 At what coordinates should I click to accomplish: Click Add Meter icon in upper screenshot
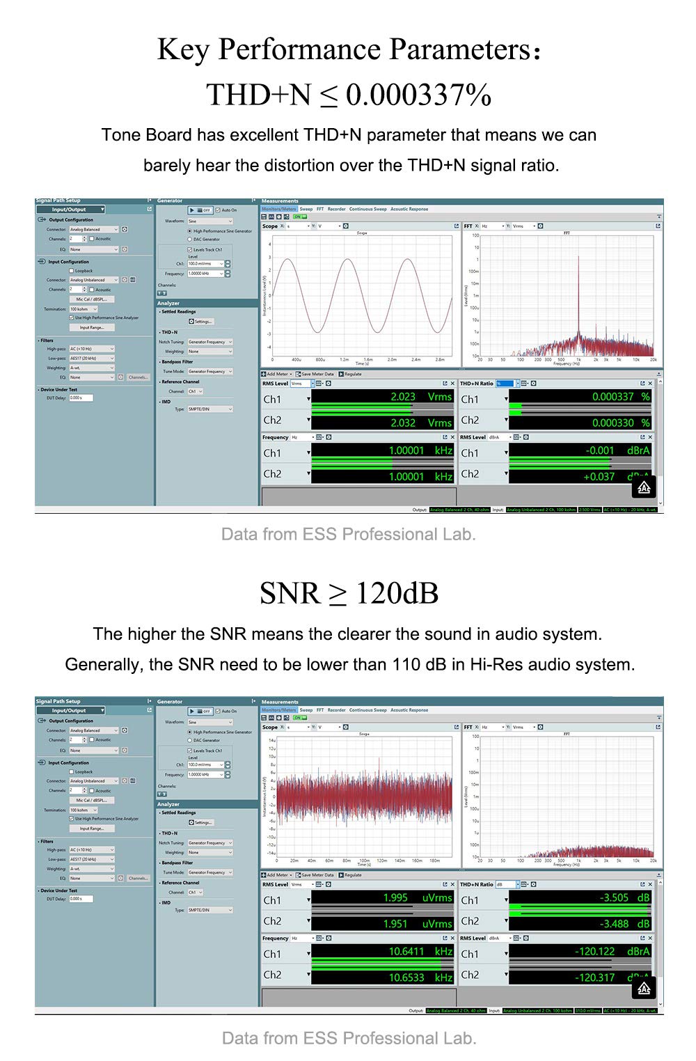point(264,374)
